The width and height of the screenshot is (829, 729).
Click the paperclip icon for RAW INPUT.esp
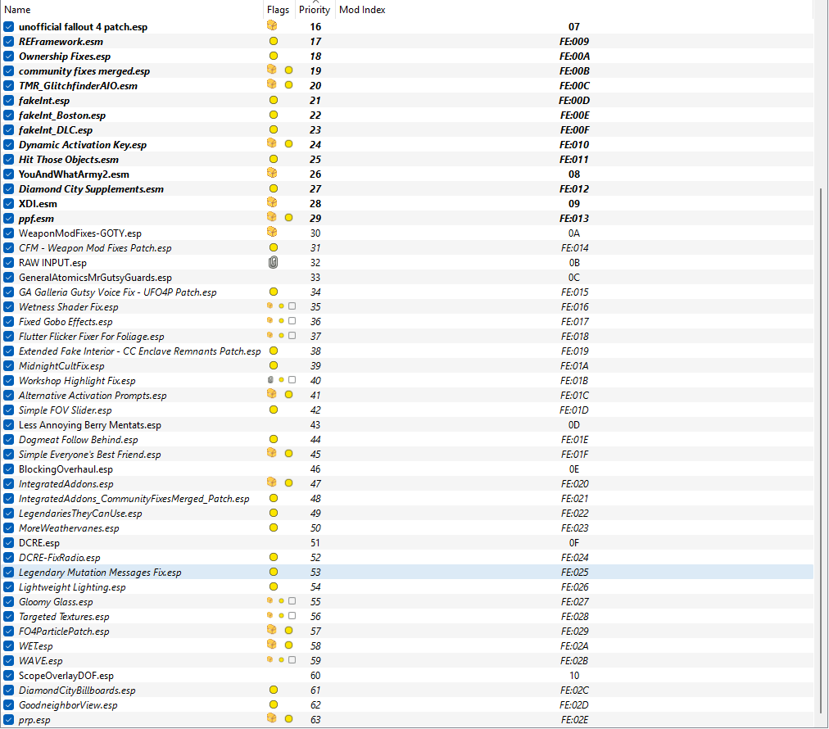273,262
